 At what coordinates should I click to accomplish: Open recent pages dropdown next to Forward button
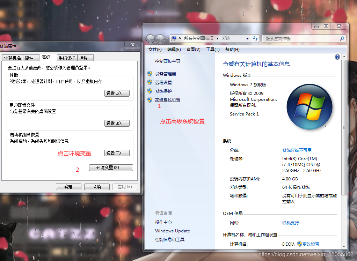[167, 39]
